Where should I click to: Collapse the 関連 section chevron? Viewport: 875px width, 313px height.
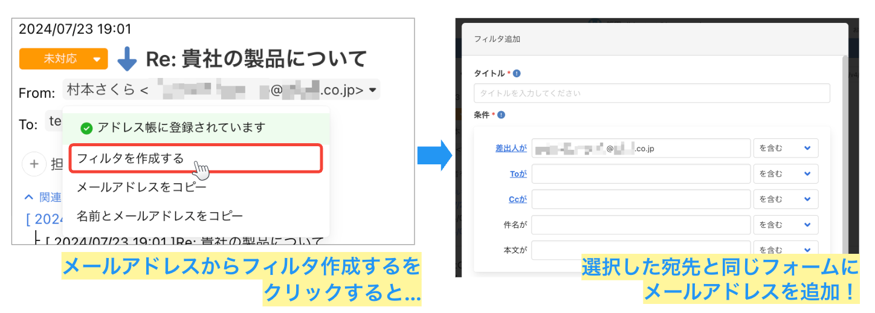(28, 197)
